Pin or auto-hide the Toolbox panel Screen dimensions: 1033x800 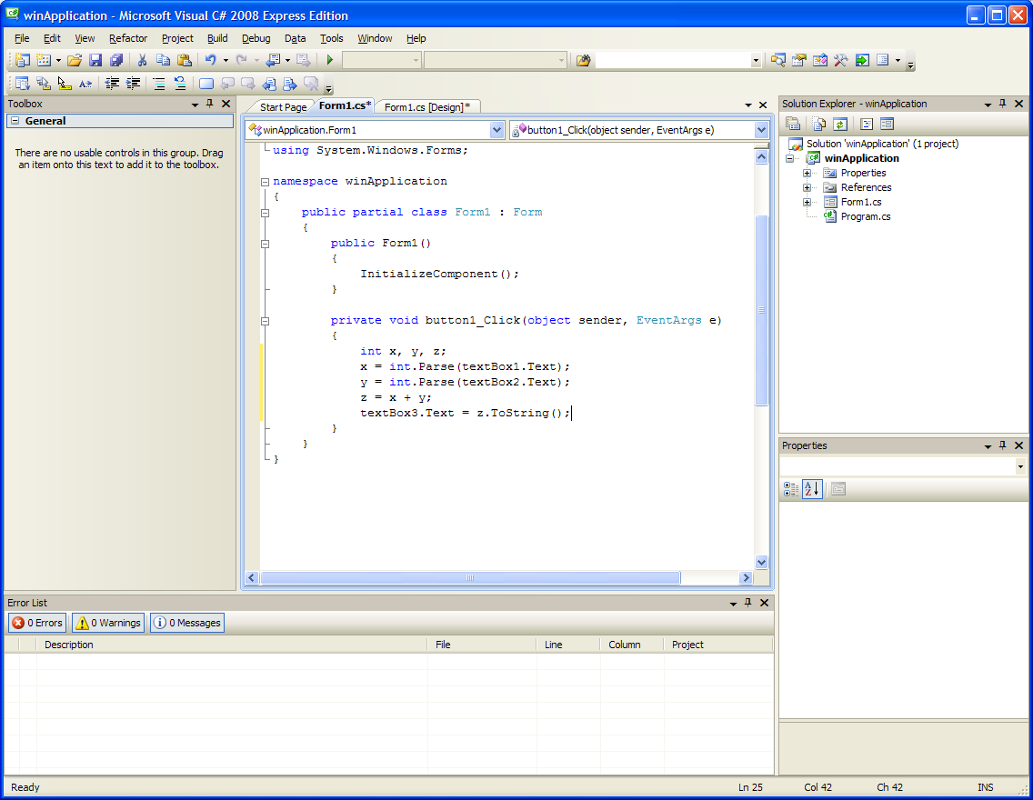click(x=210, y=104)
